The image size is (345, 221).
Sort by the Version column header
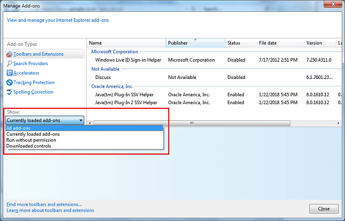[320, 43]
